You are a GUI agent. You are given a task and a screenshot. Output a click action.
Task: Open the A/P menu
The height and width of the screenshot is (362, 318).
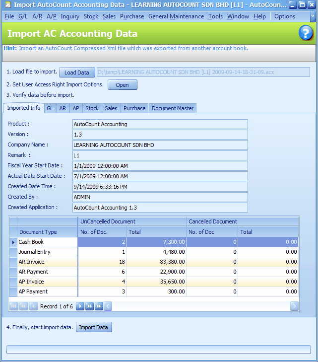click(x=52, y=16)
